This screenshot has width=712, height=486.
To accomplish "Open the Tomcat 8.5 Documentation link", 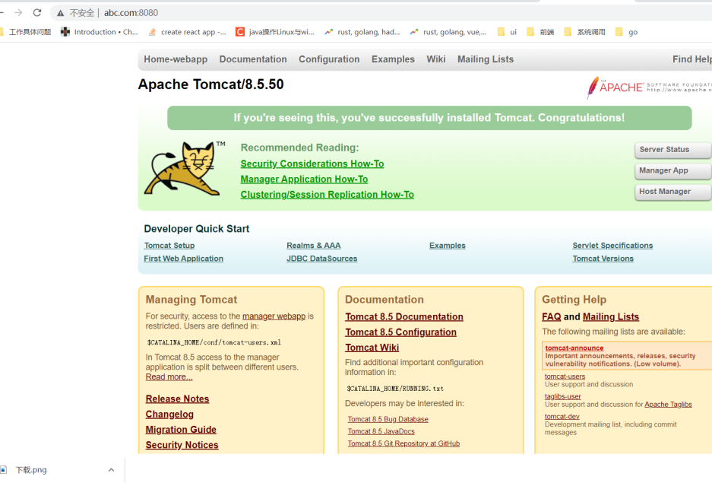I will 403,317.
